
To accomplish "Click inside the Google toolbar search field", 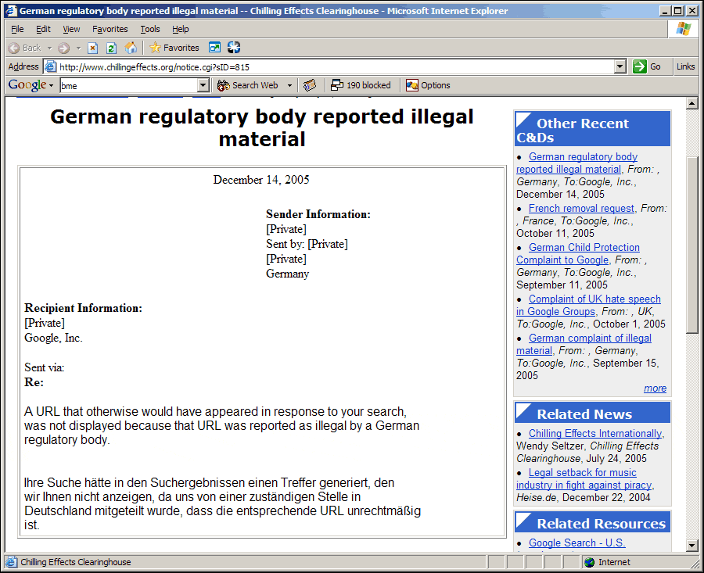I will click(128, 85).
